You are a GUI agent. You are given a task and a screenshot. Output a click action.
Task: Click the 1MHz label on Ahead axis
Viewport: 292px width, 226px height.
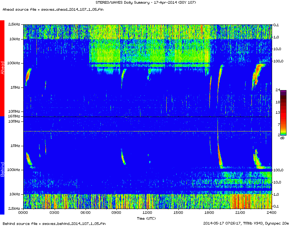pos(15,87)
